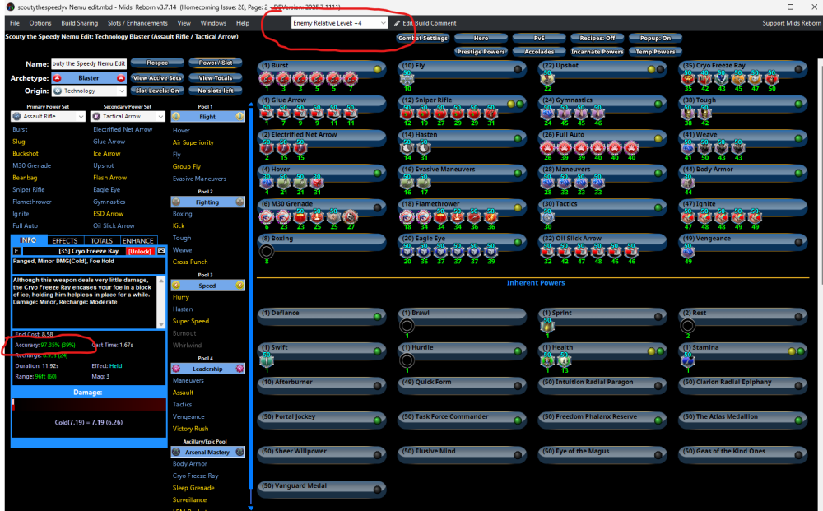Click the pencil icon beside Edit Build Comment
The width and height of the screenshot is (823, 511).
click(x=397, y=23)
